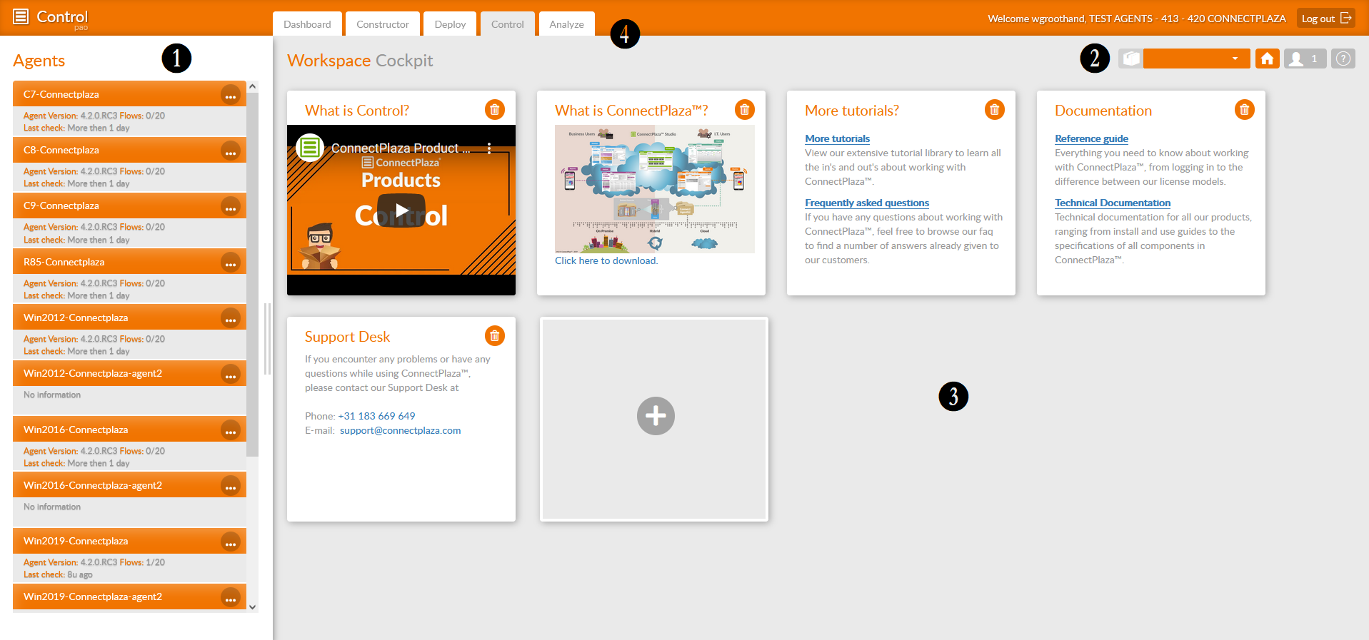Open the orange workspace dropdown

click(1196, 59)
